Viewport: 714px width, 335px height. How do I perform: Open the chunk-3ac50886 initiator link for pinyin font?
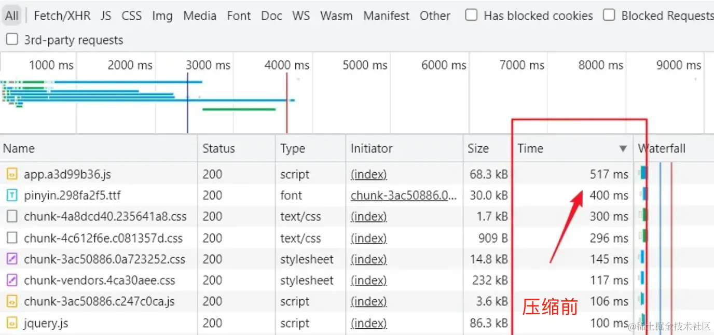(x=403, y=196)
